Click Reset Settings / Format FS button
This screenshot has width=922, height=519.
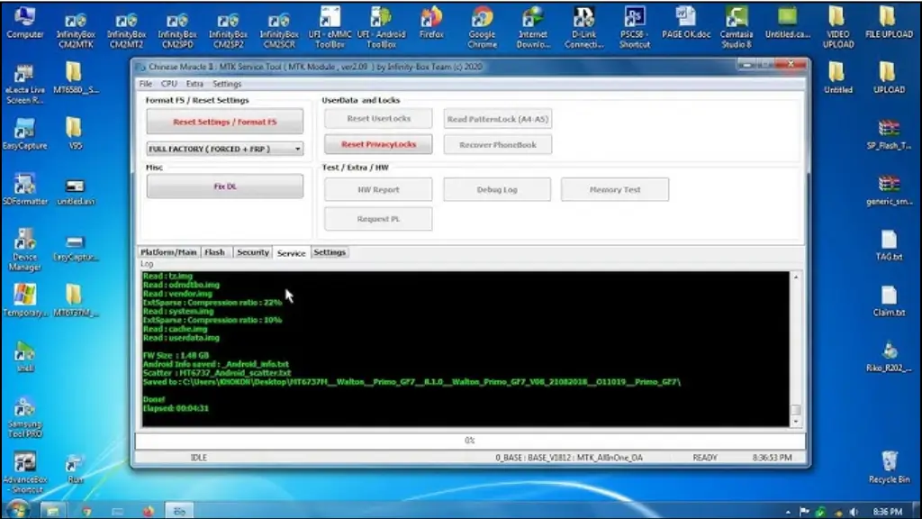(x=224, y=122)
